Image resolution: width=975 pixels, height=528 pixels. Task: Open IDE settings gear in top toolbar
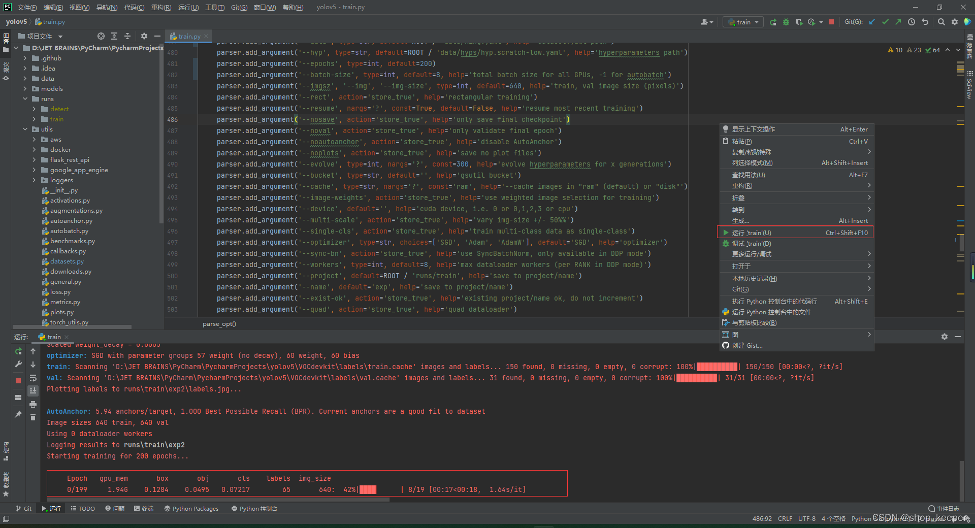click(x=955, y=22)
